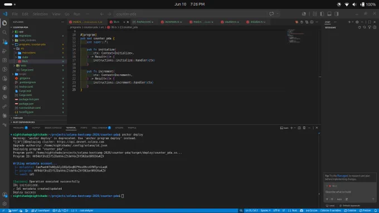Expand the app folder
The image size is (379, 213).
tap(13, 32)
